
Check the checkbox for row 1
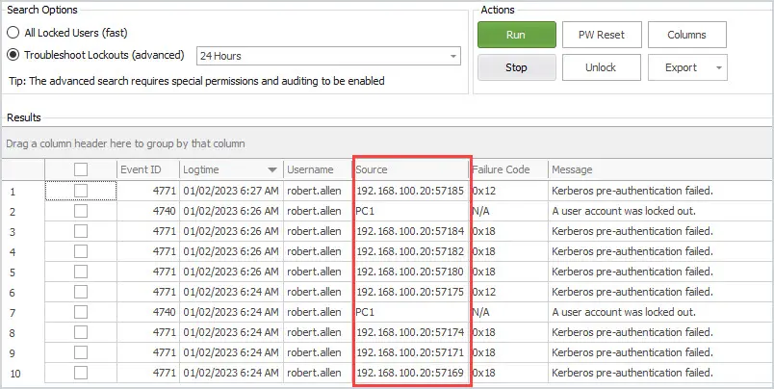click(81, 191)
